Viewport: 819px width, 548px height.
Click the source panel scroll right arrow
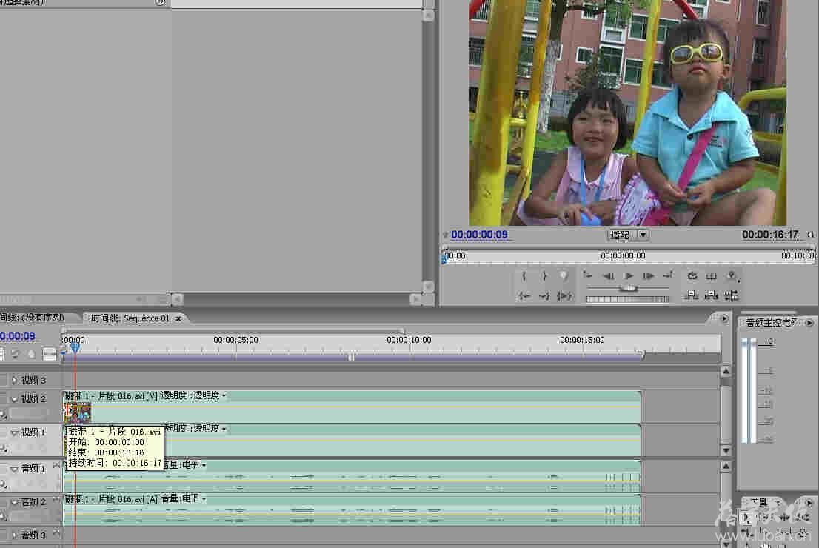(415, 299)
